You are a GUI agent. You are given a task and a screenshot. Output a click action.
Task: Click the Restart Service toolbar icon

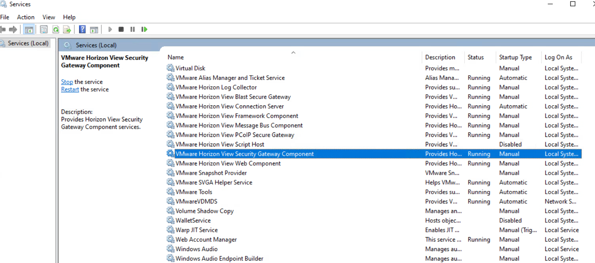pos(144,29)
